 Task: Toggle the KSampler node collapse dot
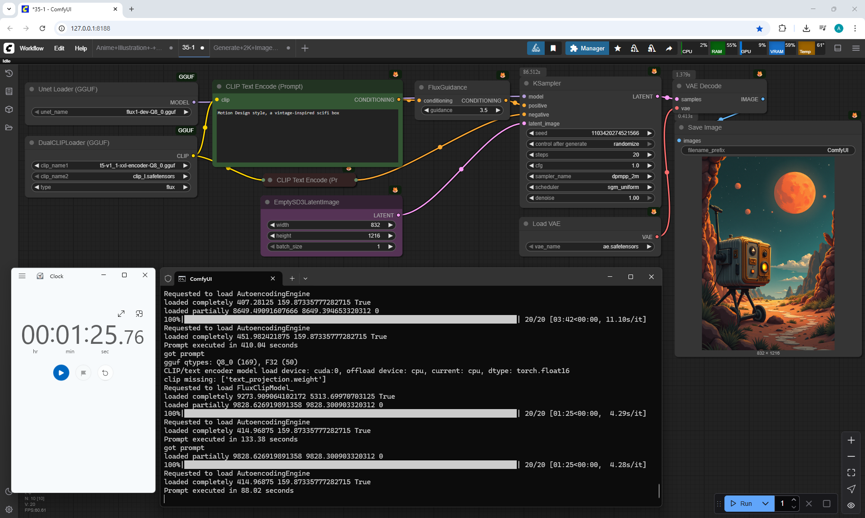coord(526,83)
